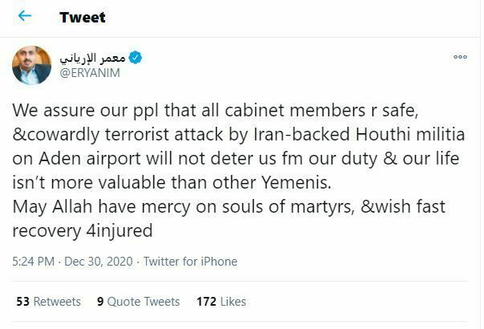
Task: Click the Arabic display name
Action: tap(94, 58)
